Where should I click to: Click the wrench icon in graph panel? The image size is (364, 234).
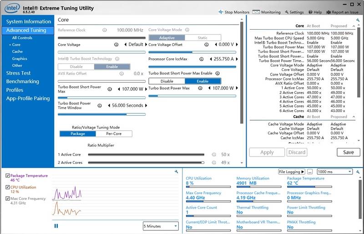pos(177,172)
